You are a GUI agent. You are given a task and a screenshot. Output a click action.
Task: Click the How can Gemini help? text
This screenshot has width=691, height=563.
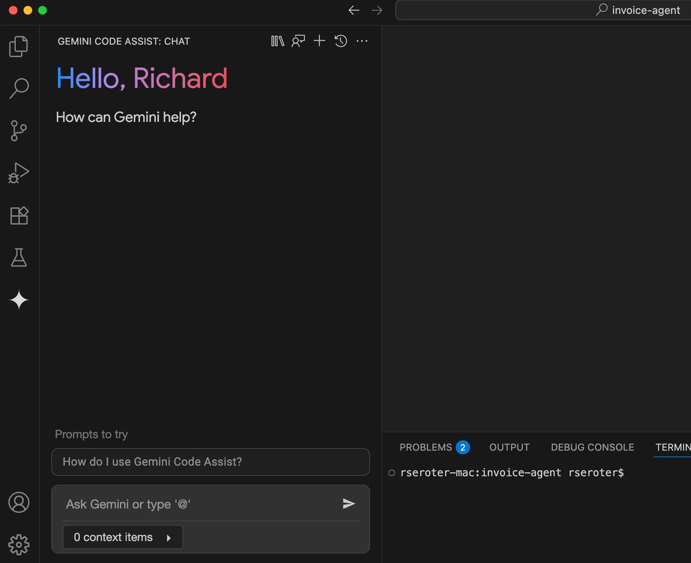126,117
